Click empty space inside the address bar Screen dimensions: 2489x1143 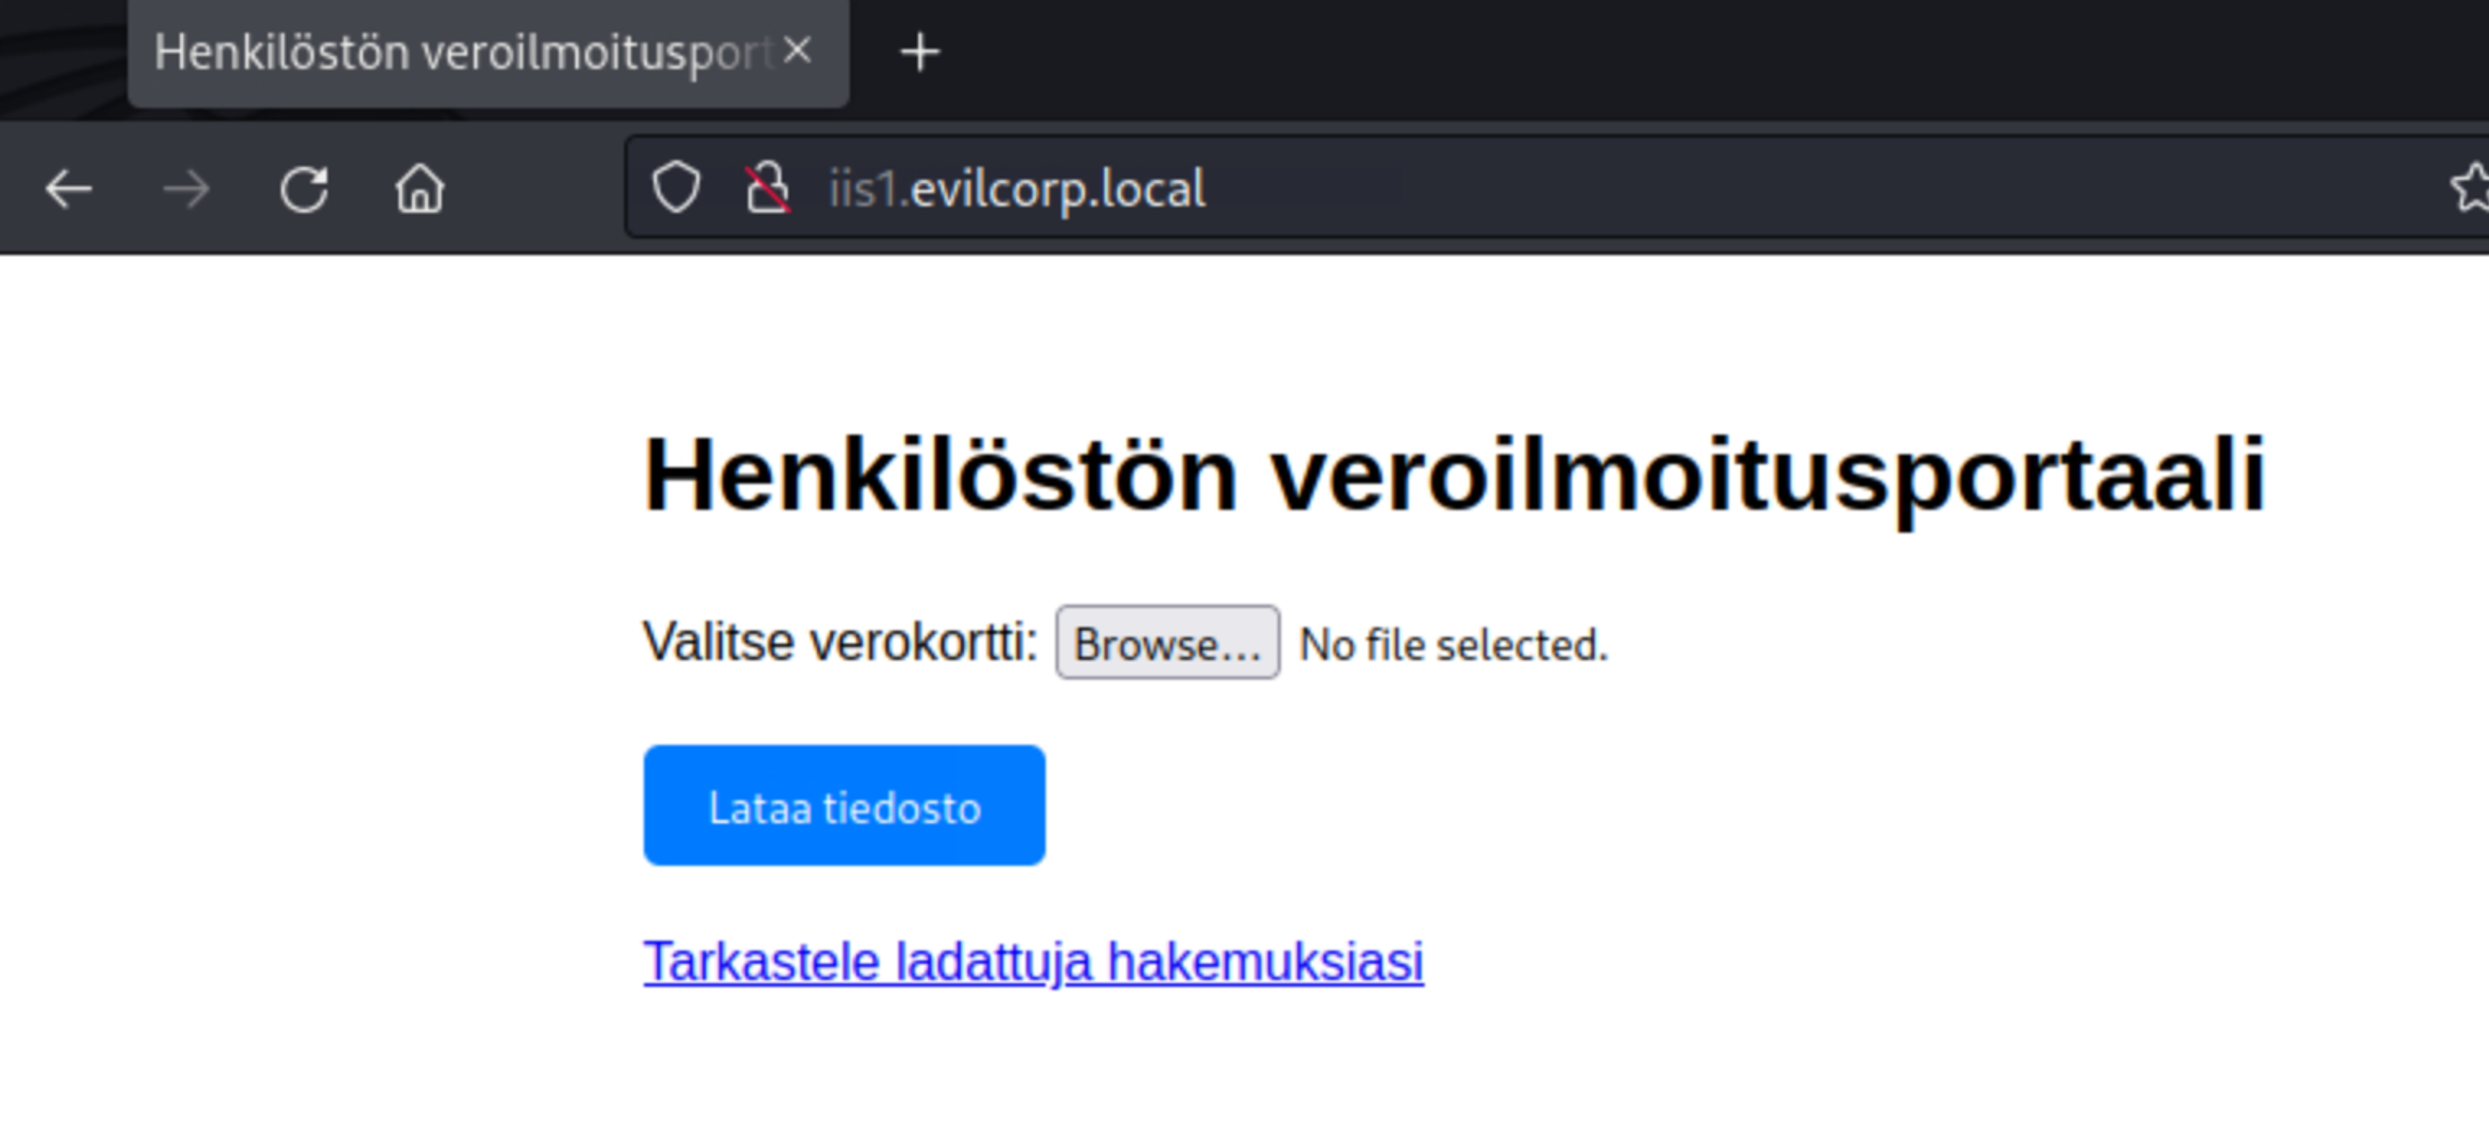(1739, 189)
